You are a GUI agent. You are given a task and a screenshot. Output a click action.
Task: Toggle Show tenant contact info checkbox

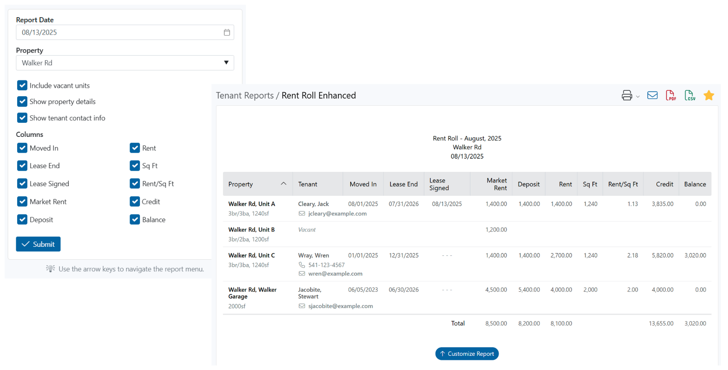(22, 118)
